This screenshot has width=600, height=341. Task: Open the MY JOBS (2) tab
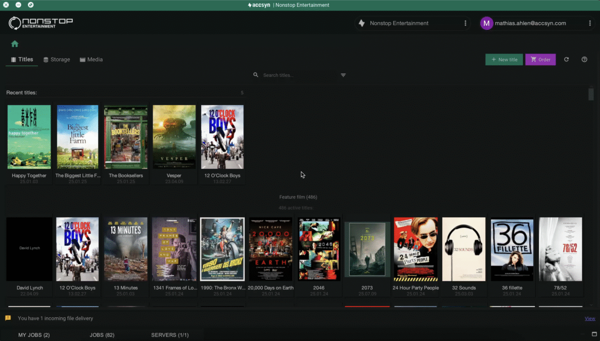pyautogui.click(x=34, y=335)
